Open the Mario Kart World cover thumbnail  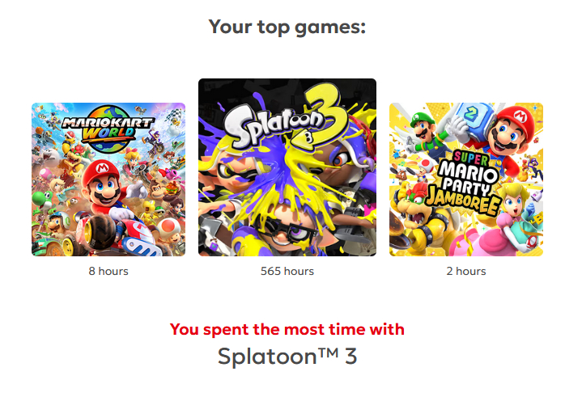click(108, 179)
